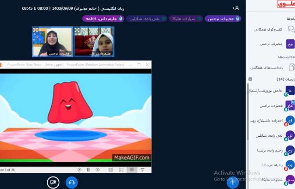Click the talking indicator تقی زاده، شایلین pill
The width and height of the screenshot is (295, 189).
[x=146, y=19]
